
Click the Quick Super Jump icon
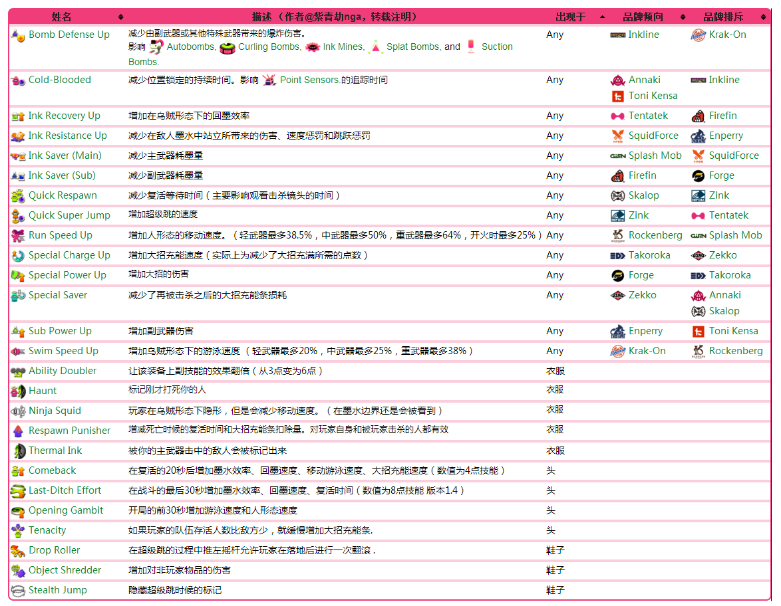point(18,216)
